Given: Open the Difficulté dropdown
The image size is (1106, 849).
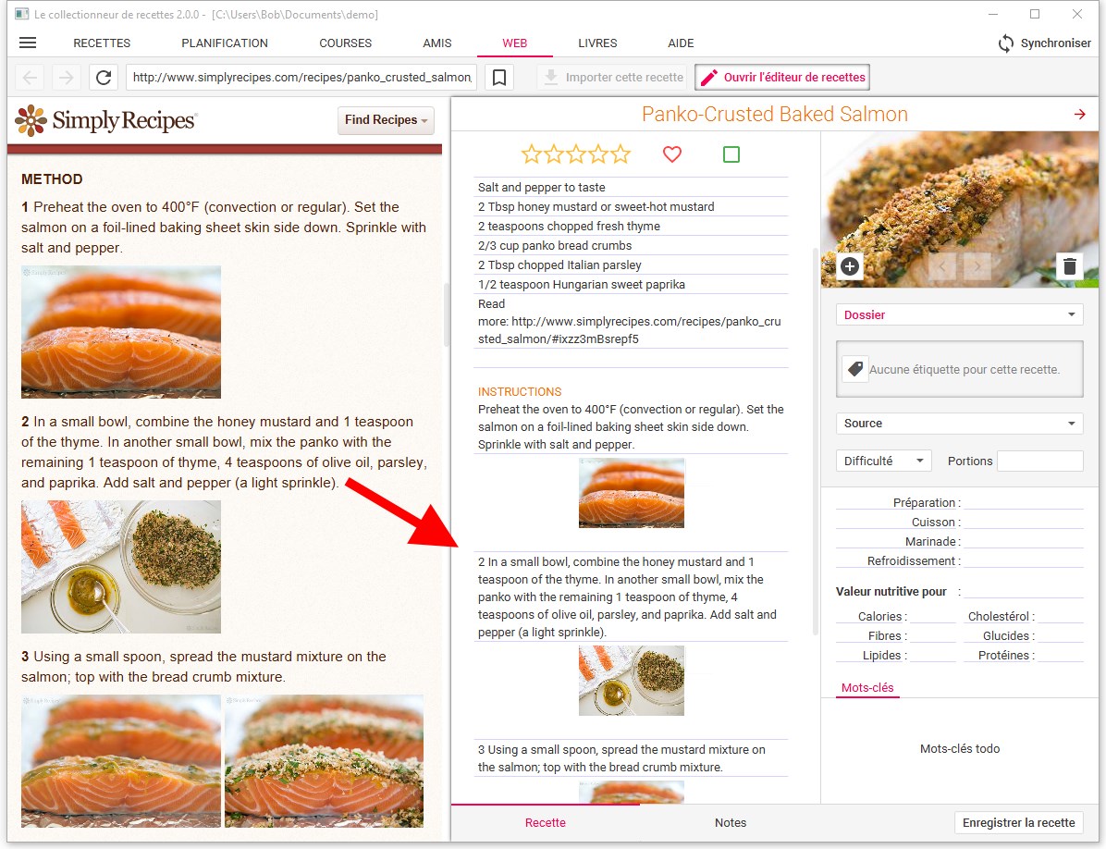Looking at the screenshot, I should [x=882, y=461].
